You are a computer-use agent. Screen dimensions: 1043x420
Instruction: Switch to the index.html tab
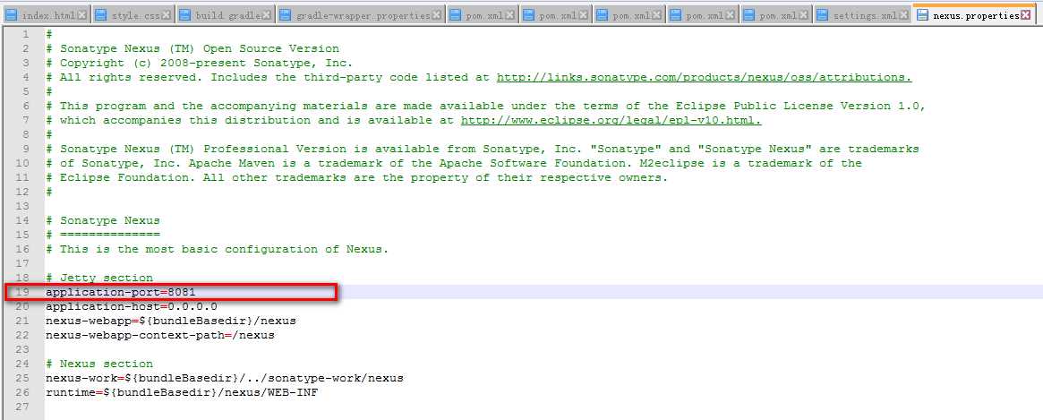[46, 15]
